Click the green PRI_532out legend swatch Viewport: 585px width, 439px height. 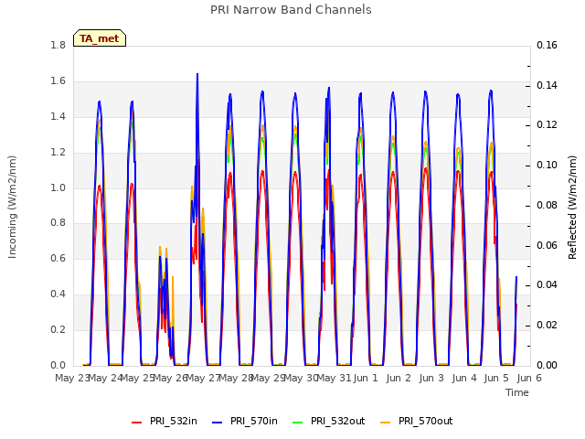298,423
